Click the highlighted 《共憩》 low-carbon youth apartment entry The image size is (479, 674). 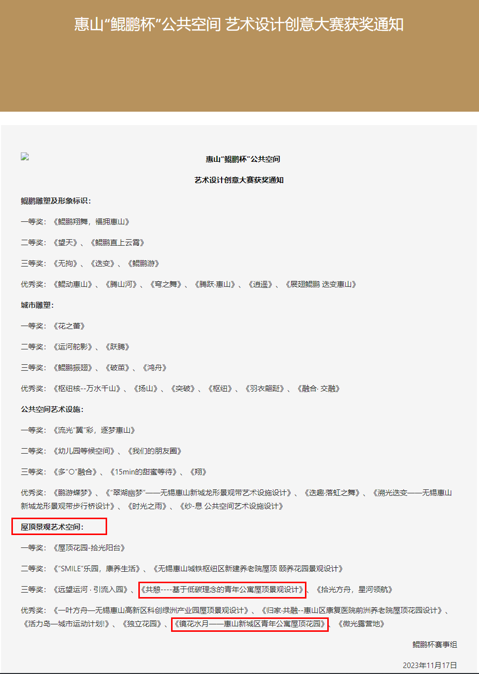coord(222,590)
